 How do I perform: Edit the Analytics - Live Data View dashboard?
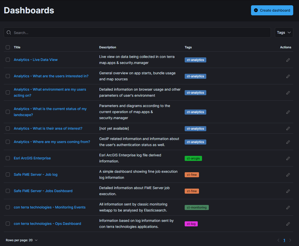[288, 60]
